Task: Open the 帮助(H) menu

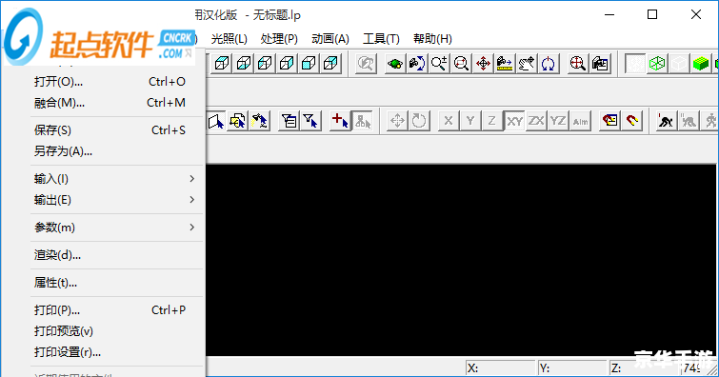Action: [x=432, y=39]
